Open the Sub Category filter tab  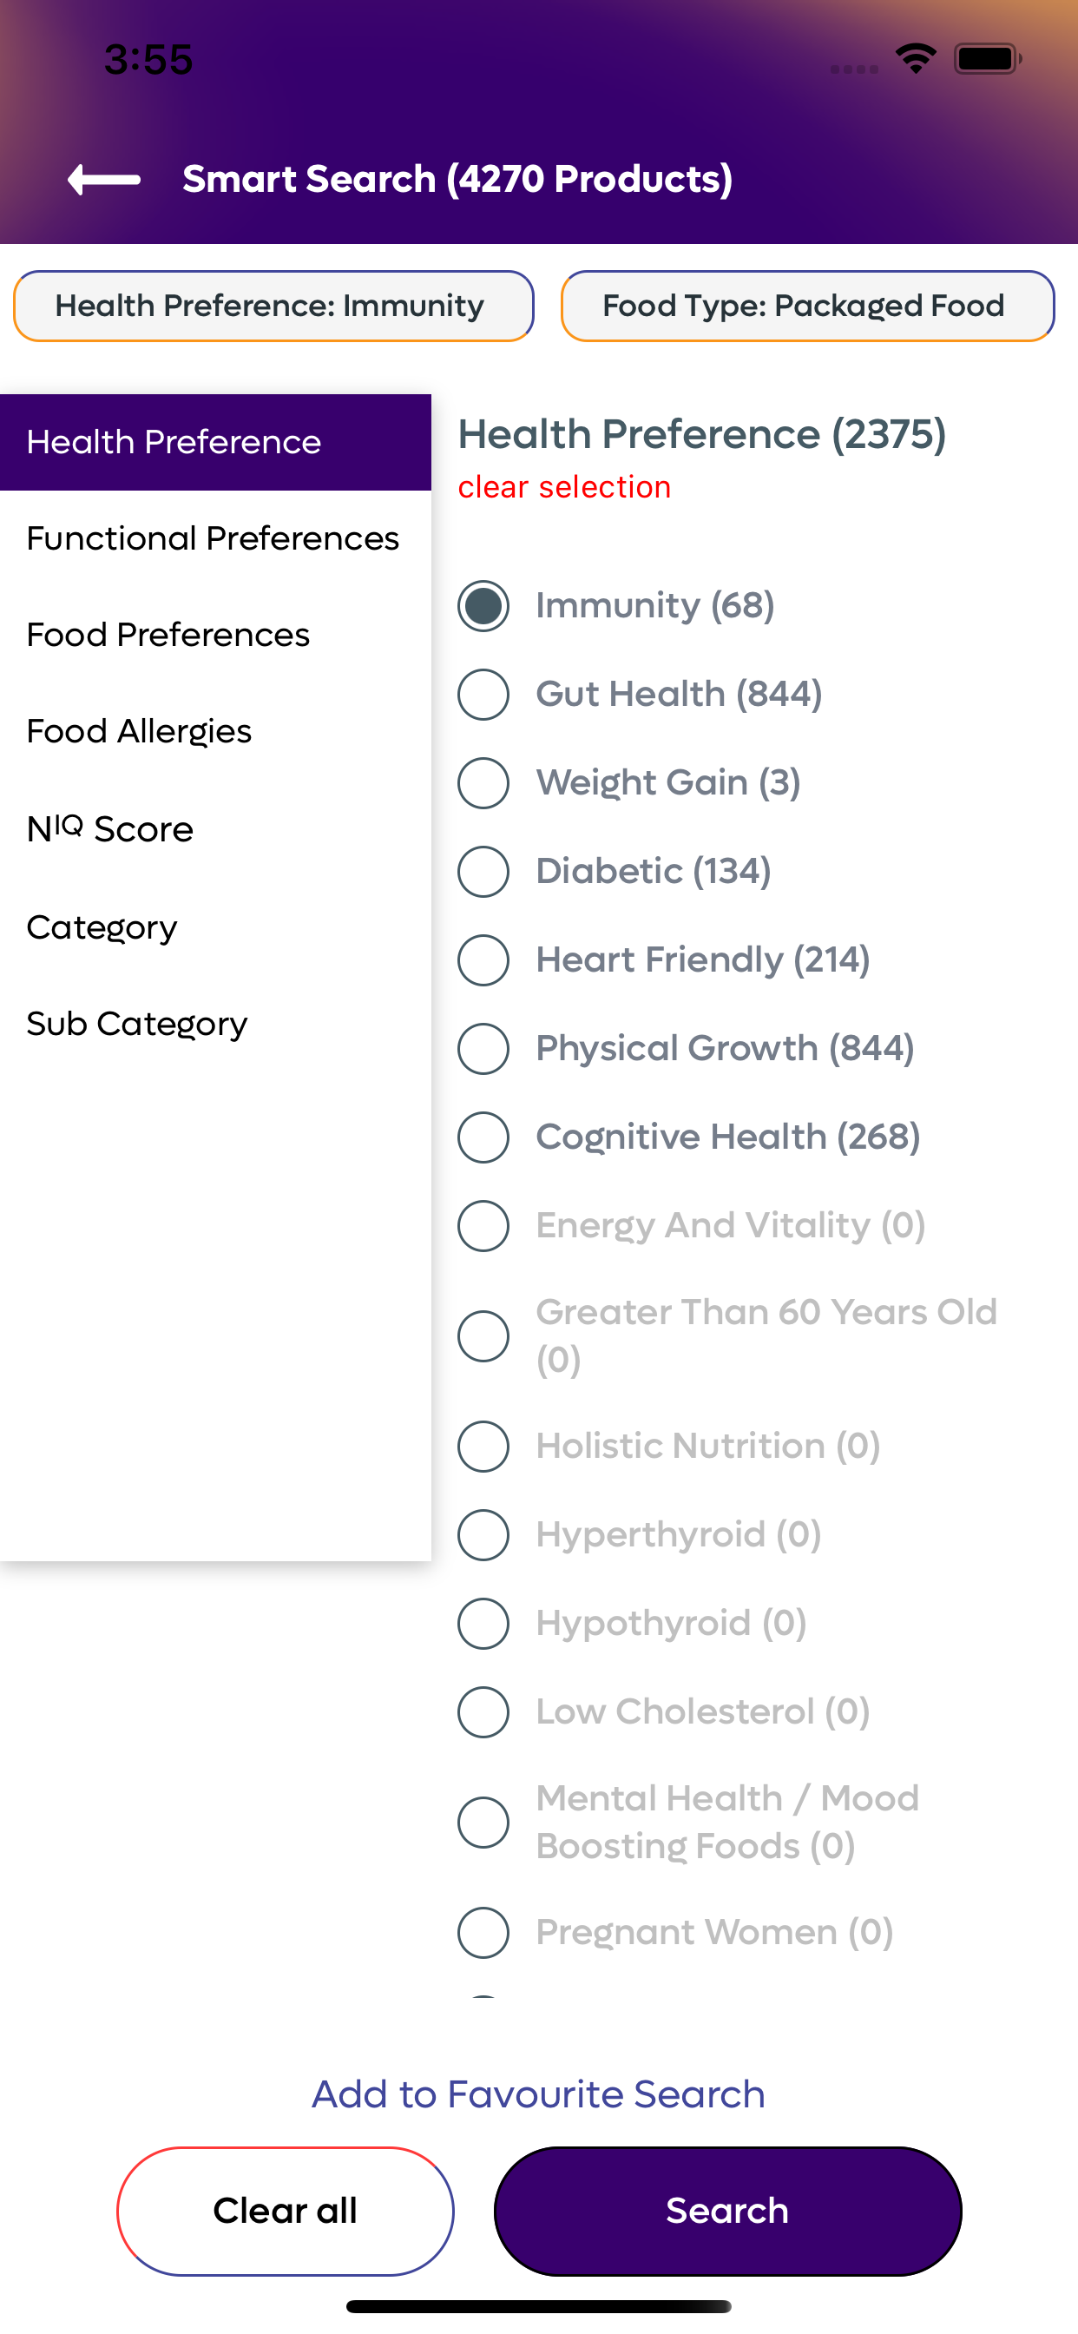[215, 1024]
